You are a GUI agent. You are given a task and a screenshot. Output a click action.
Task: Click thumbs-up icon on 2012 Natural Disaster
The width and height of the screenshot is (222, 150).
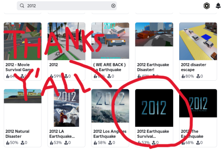[x=8, y=143]
